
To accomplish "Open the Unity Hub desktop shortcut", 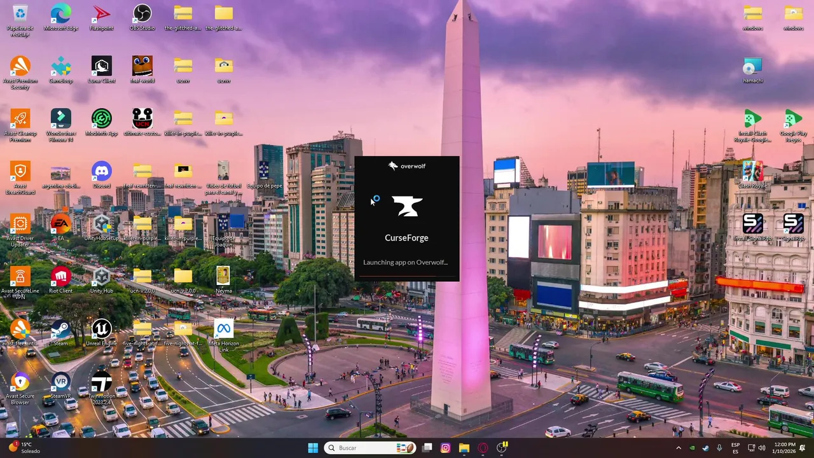I will click(101, 281).
